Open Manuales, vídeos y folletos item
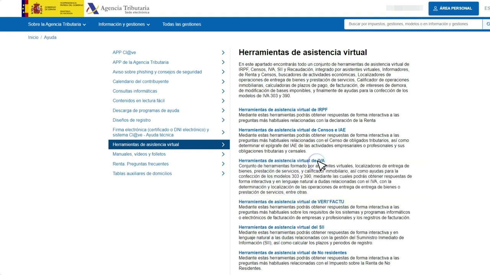 139,154
